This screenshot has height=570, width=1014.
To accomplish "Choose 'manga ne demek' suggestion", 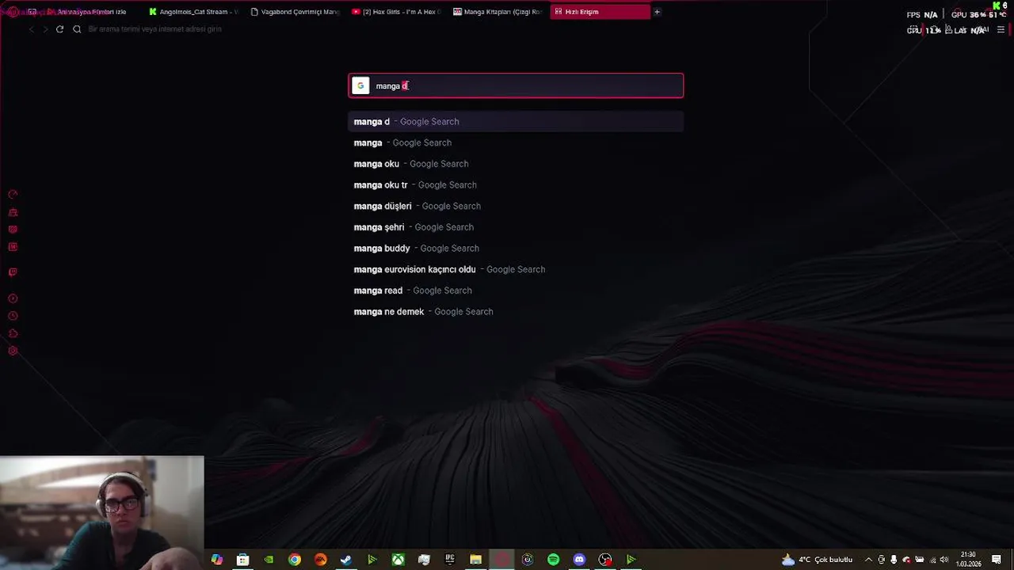I will [516, 312].
